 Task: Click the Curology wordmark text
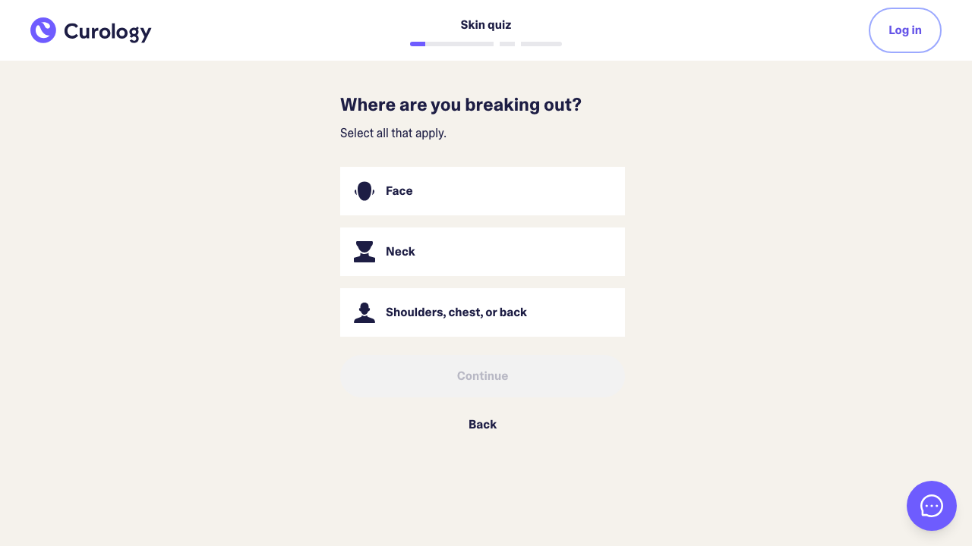click(108, 31)
